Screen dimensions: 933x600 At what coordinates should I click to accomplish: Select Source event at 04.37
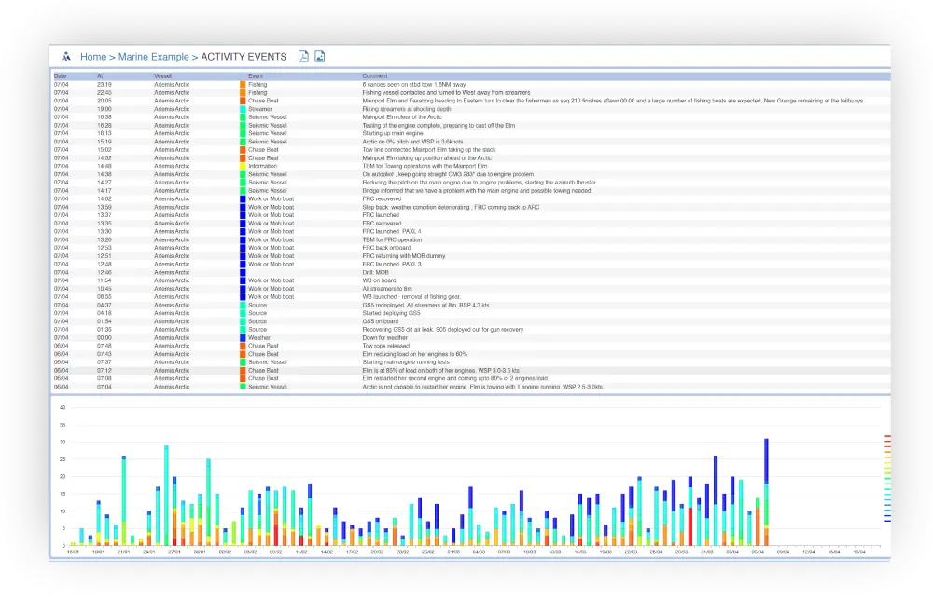point(258,306)
